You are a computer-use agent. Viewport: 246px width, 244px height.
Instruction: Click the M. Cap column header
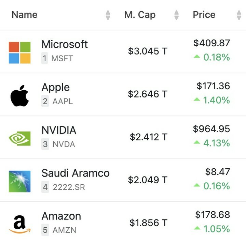(140, 15)
